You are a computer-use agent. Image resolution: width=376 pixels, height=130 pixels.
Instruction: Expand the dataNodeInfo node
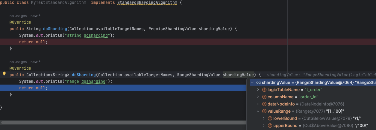point(258,104)
